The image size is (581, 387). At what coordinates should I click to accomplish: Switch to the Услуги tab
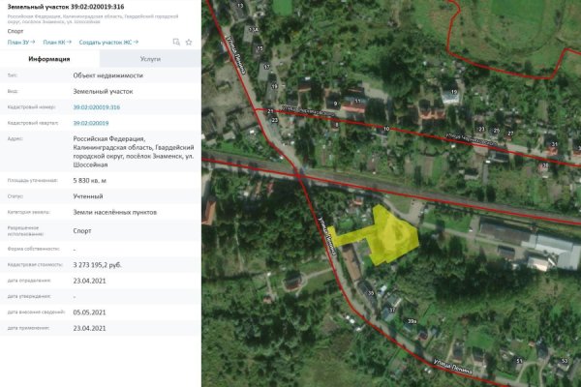point(150,59)
